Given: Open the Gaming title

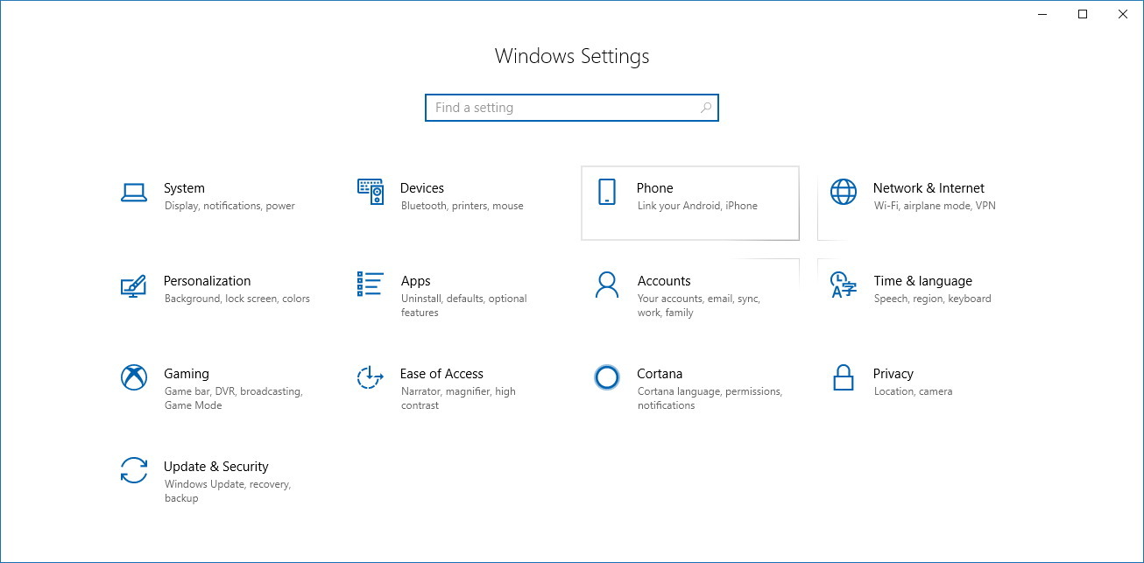Looking at the screenshot, I should tap(187, 374).
